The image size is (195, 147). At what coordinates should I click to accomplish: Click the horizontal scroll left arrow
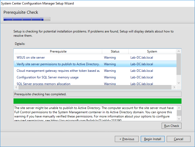point(16,87)
